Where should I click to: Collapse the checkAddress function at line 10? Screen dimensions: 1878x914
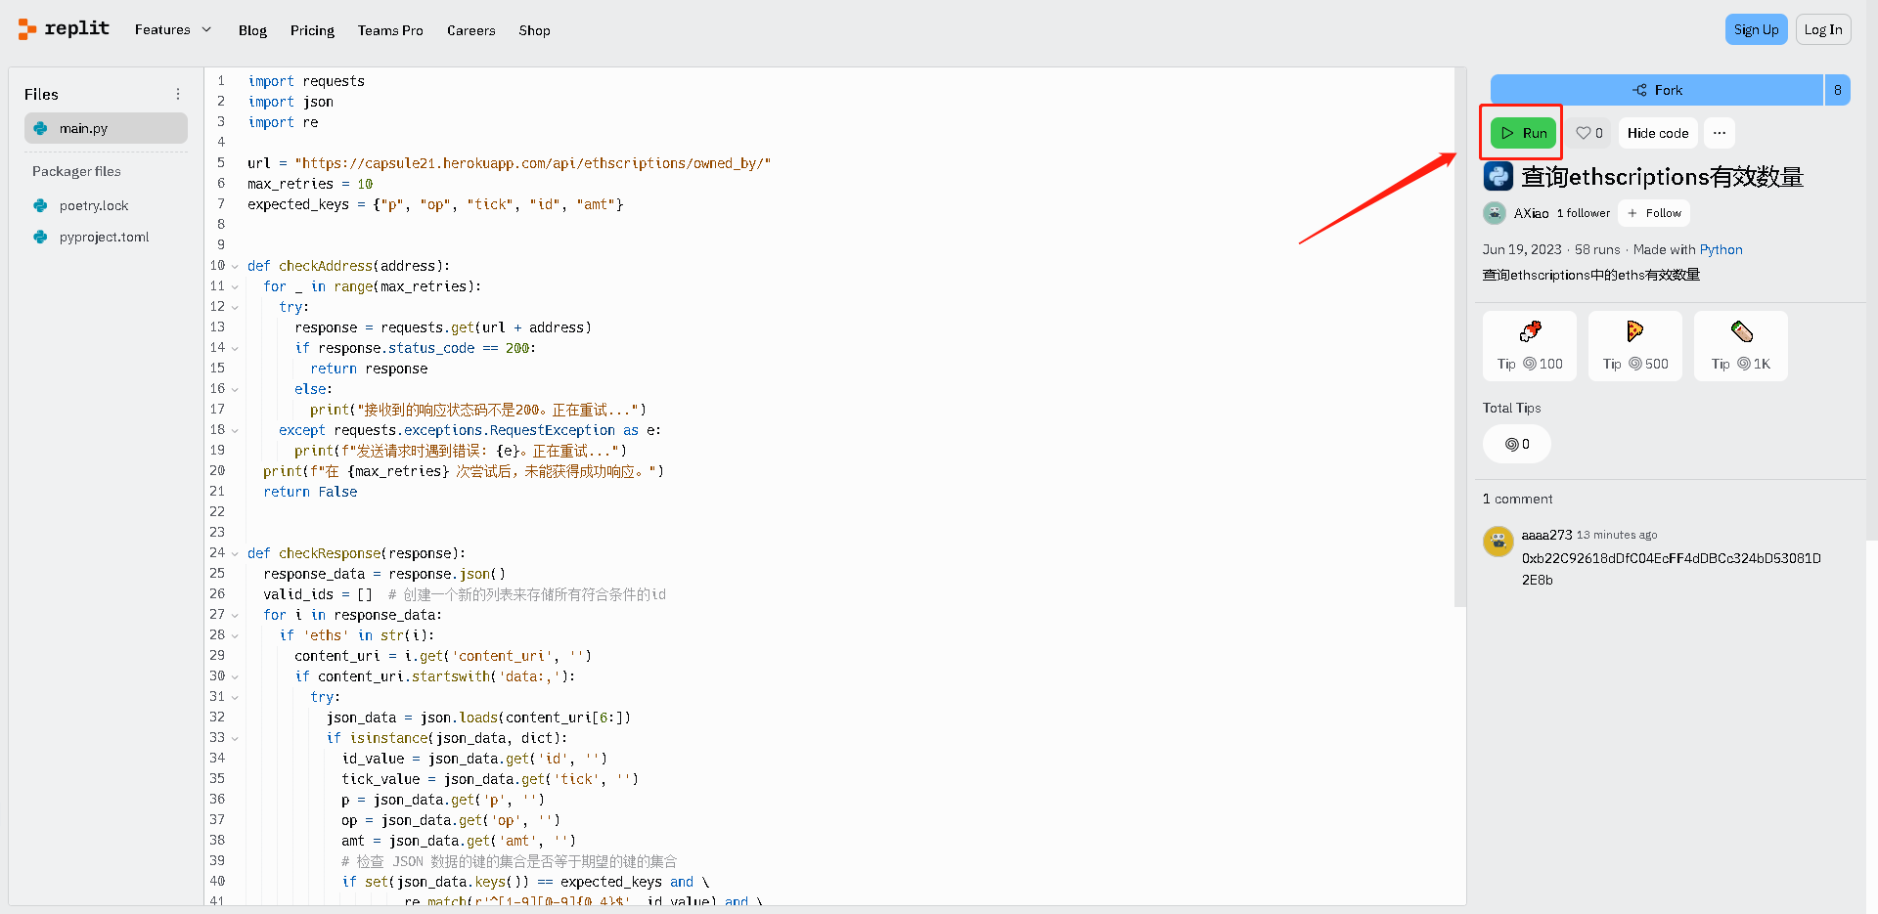point(235,266)
